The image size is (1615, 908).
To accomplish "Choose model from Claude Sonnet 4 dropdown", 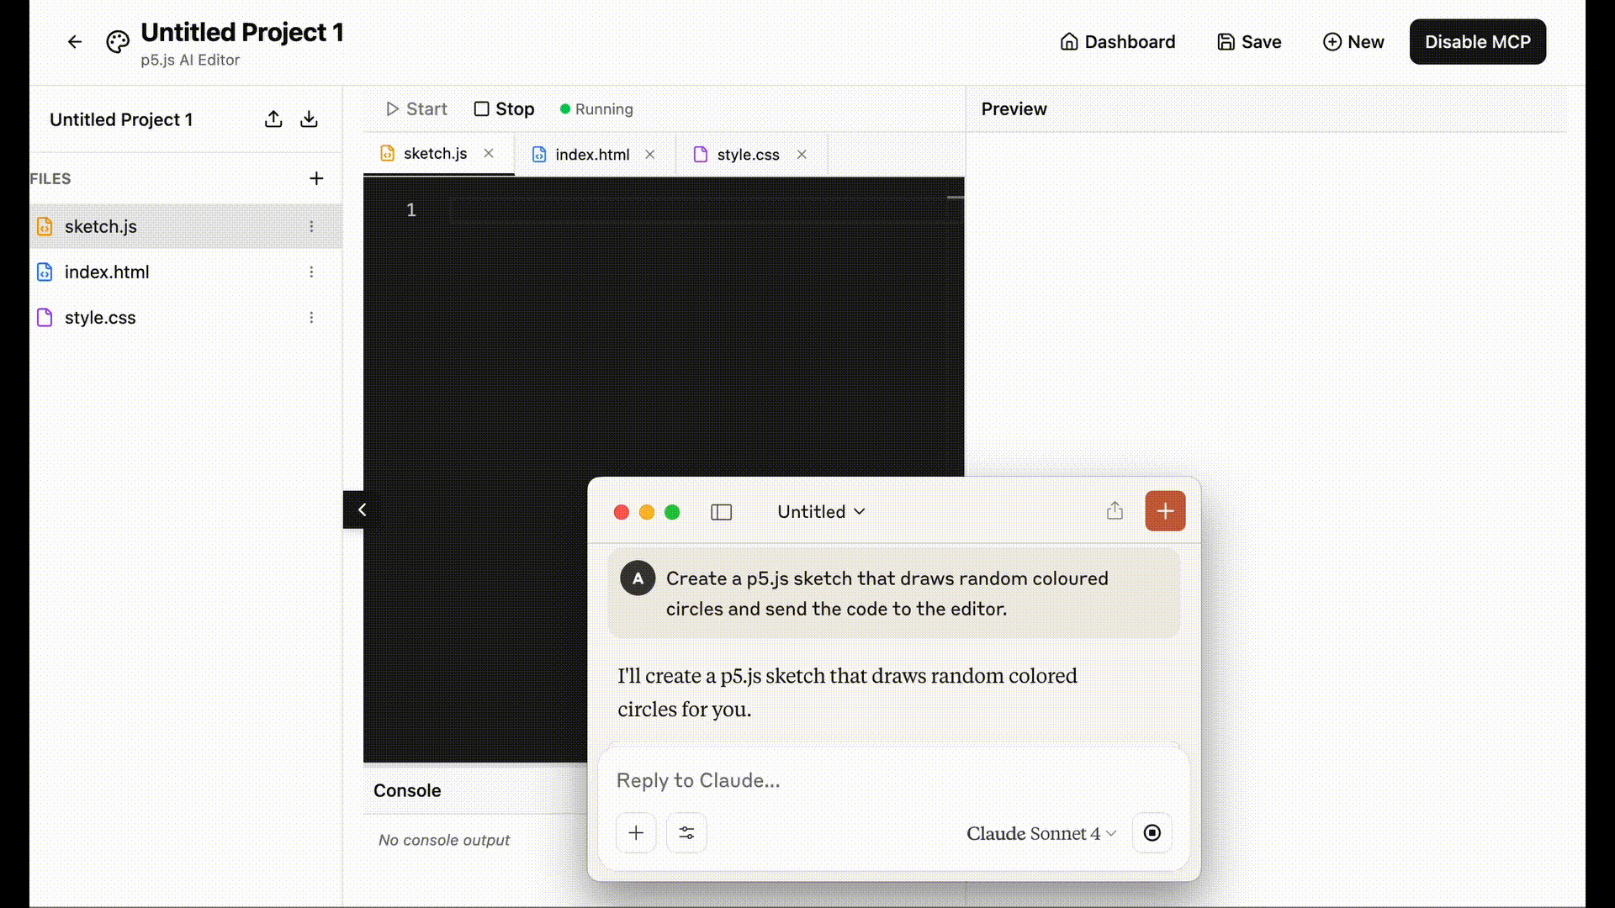I will click(1041, 833).
